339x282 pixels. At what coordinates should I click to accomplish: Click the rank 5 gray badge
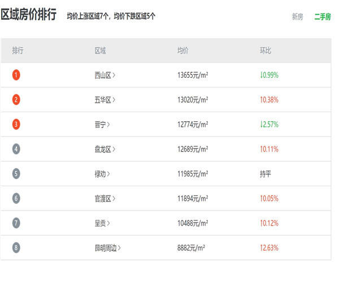point(16,174)
